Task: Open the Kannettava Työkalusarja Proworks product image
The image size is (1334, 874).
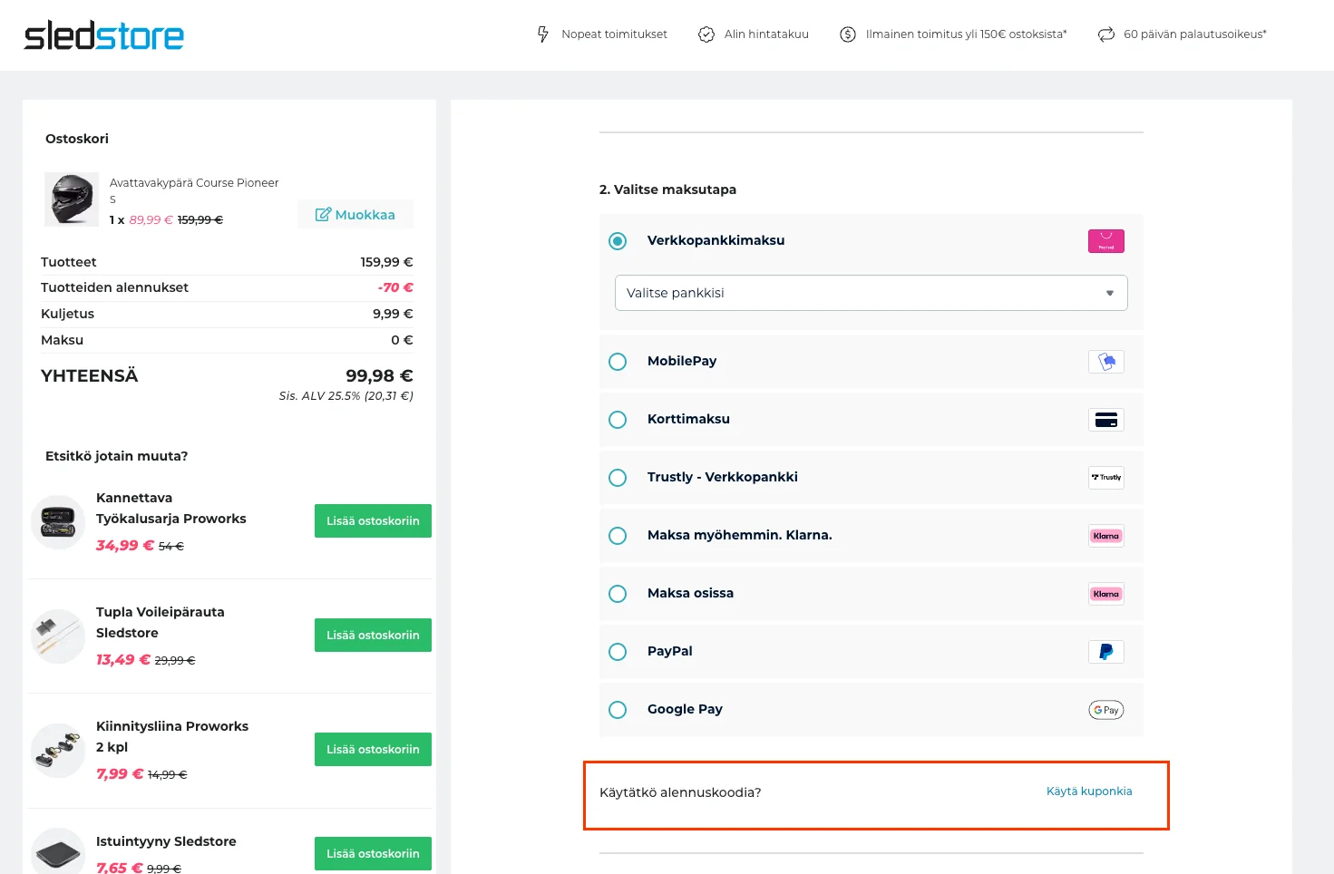Action: coord(58,521)
